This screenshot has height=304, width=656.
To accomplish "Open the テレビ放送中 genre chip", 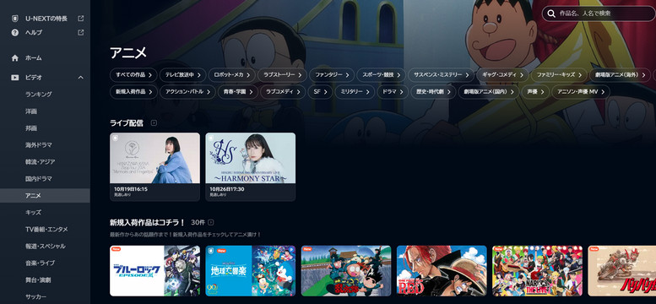I will 183,75.
